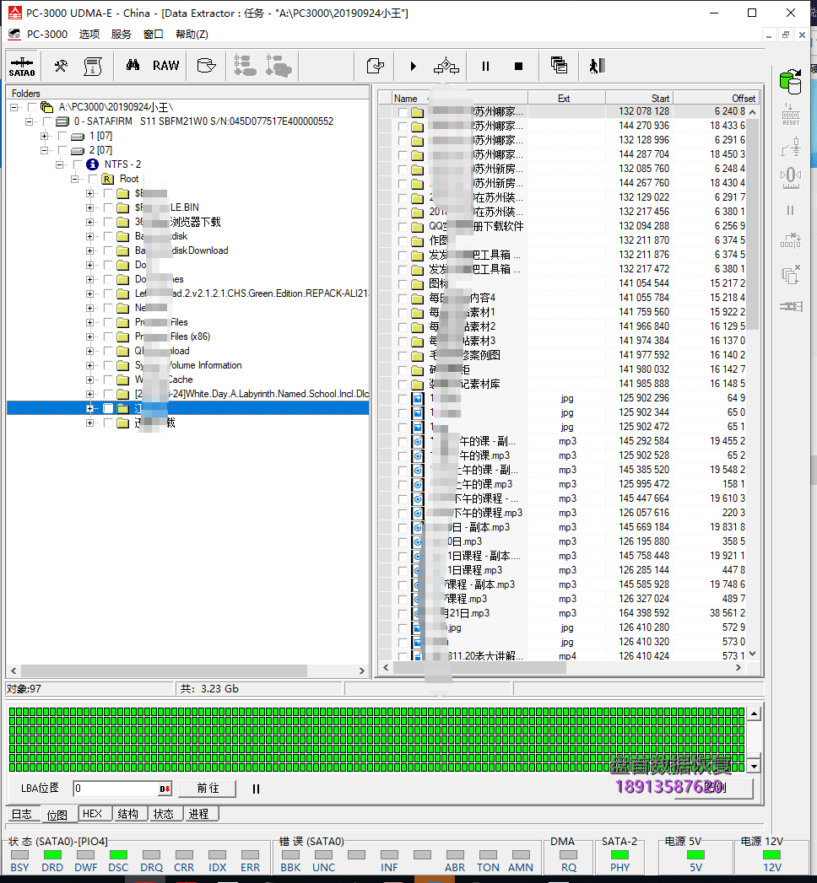The width and height of the screenshot is (817, 883).
Task: Tick checkbox of jpg file starting 125 902 296
Action: click(403, 399)
